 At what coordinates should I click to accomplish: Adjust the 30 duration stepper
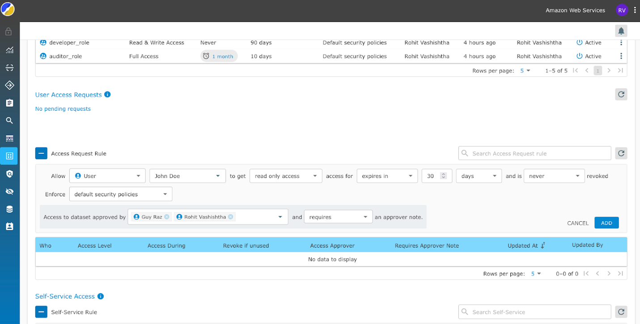click(x=444, y=176)
